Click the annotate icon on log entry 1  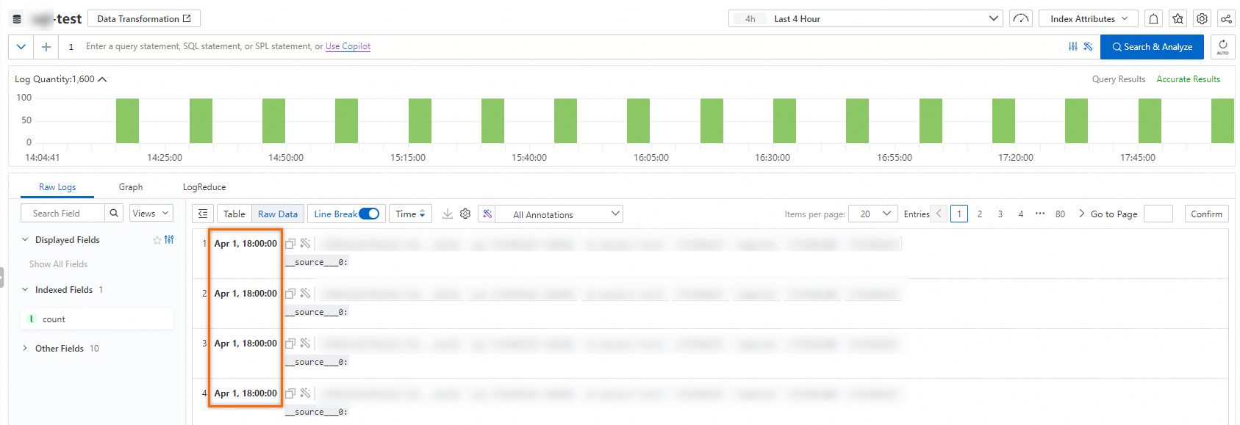(305, 244)
